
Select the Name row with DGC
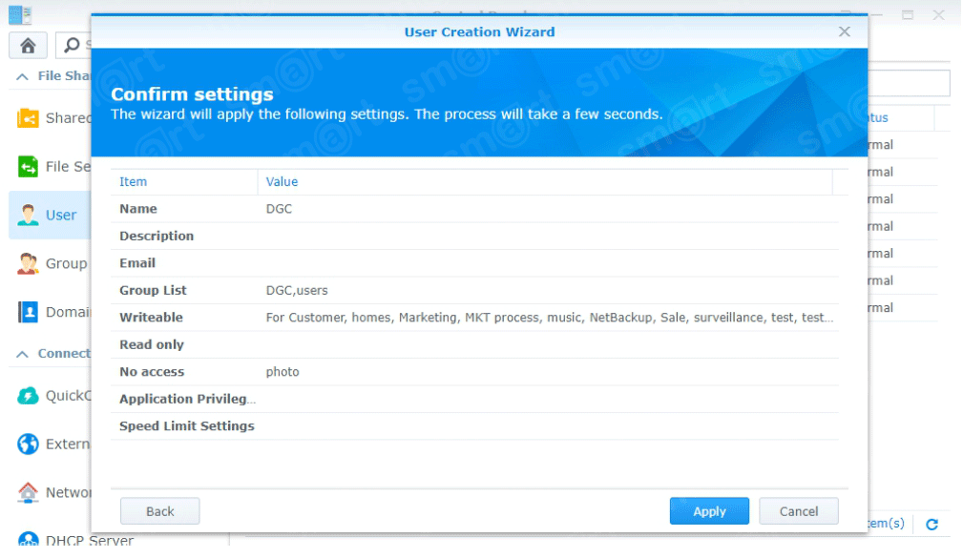tap(475, 209)
